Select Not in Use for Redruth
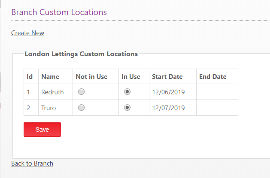Screen dimensions: 270x178 pos(82,92)
